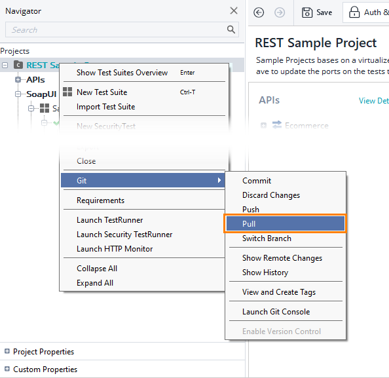Click the Save floppy disk icon
Screen dimensions: 389x378
[307, 12]
